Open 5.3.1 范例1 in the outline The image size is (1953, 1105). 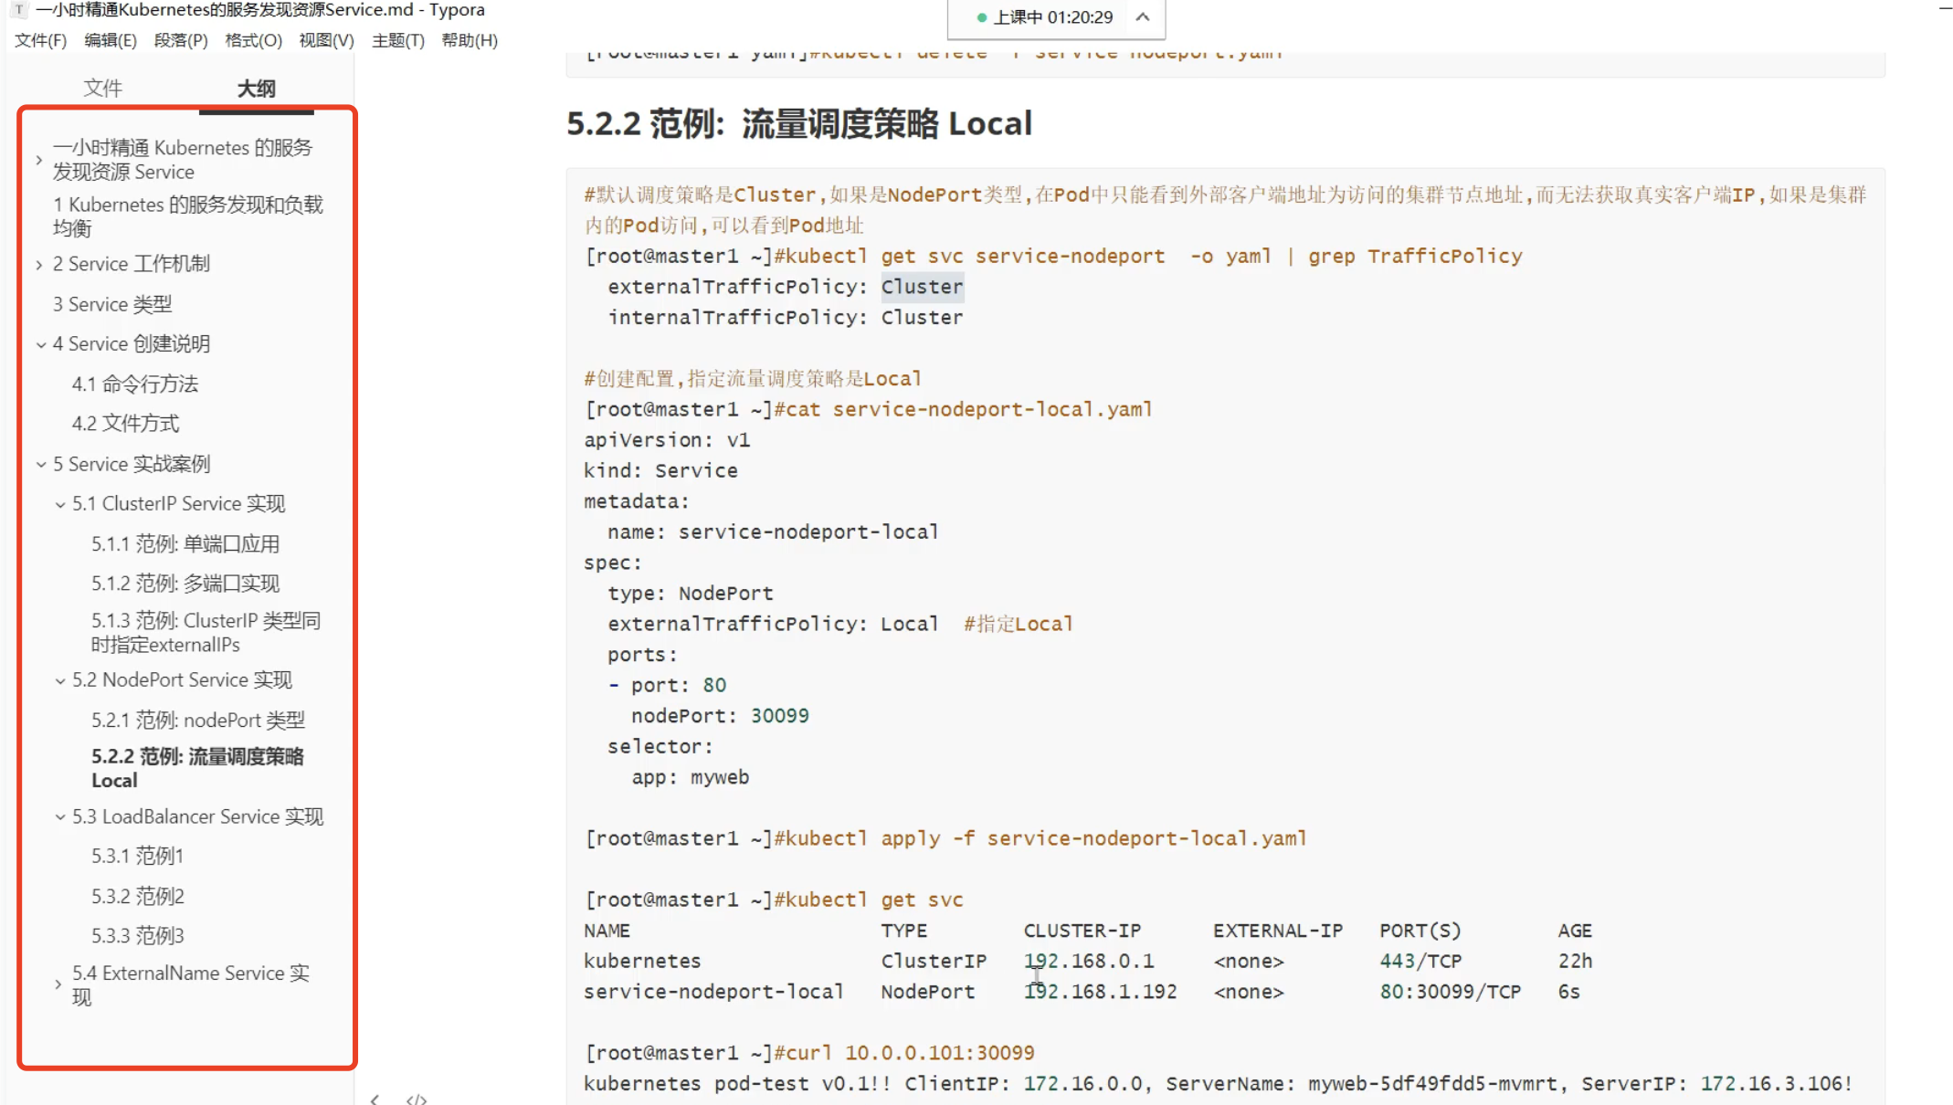[x=137, y=856]
